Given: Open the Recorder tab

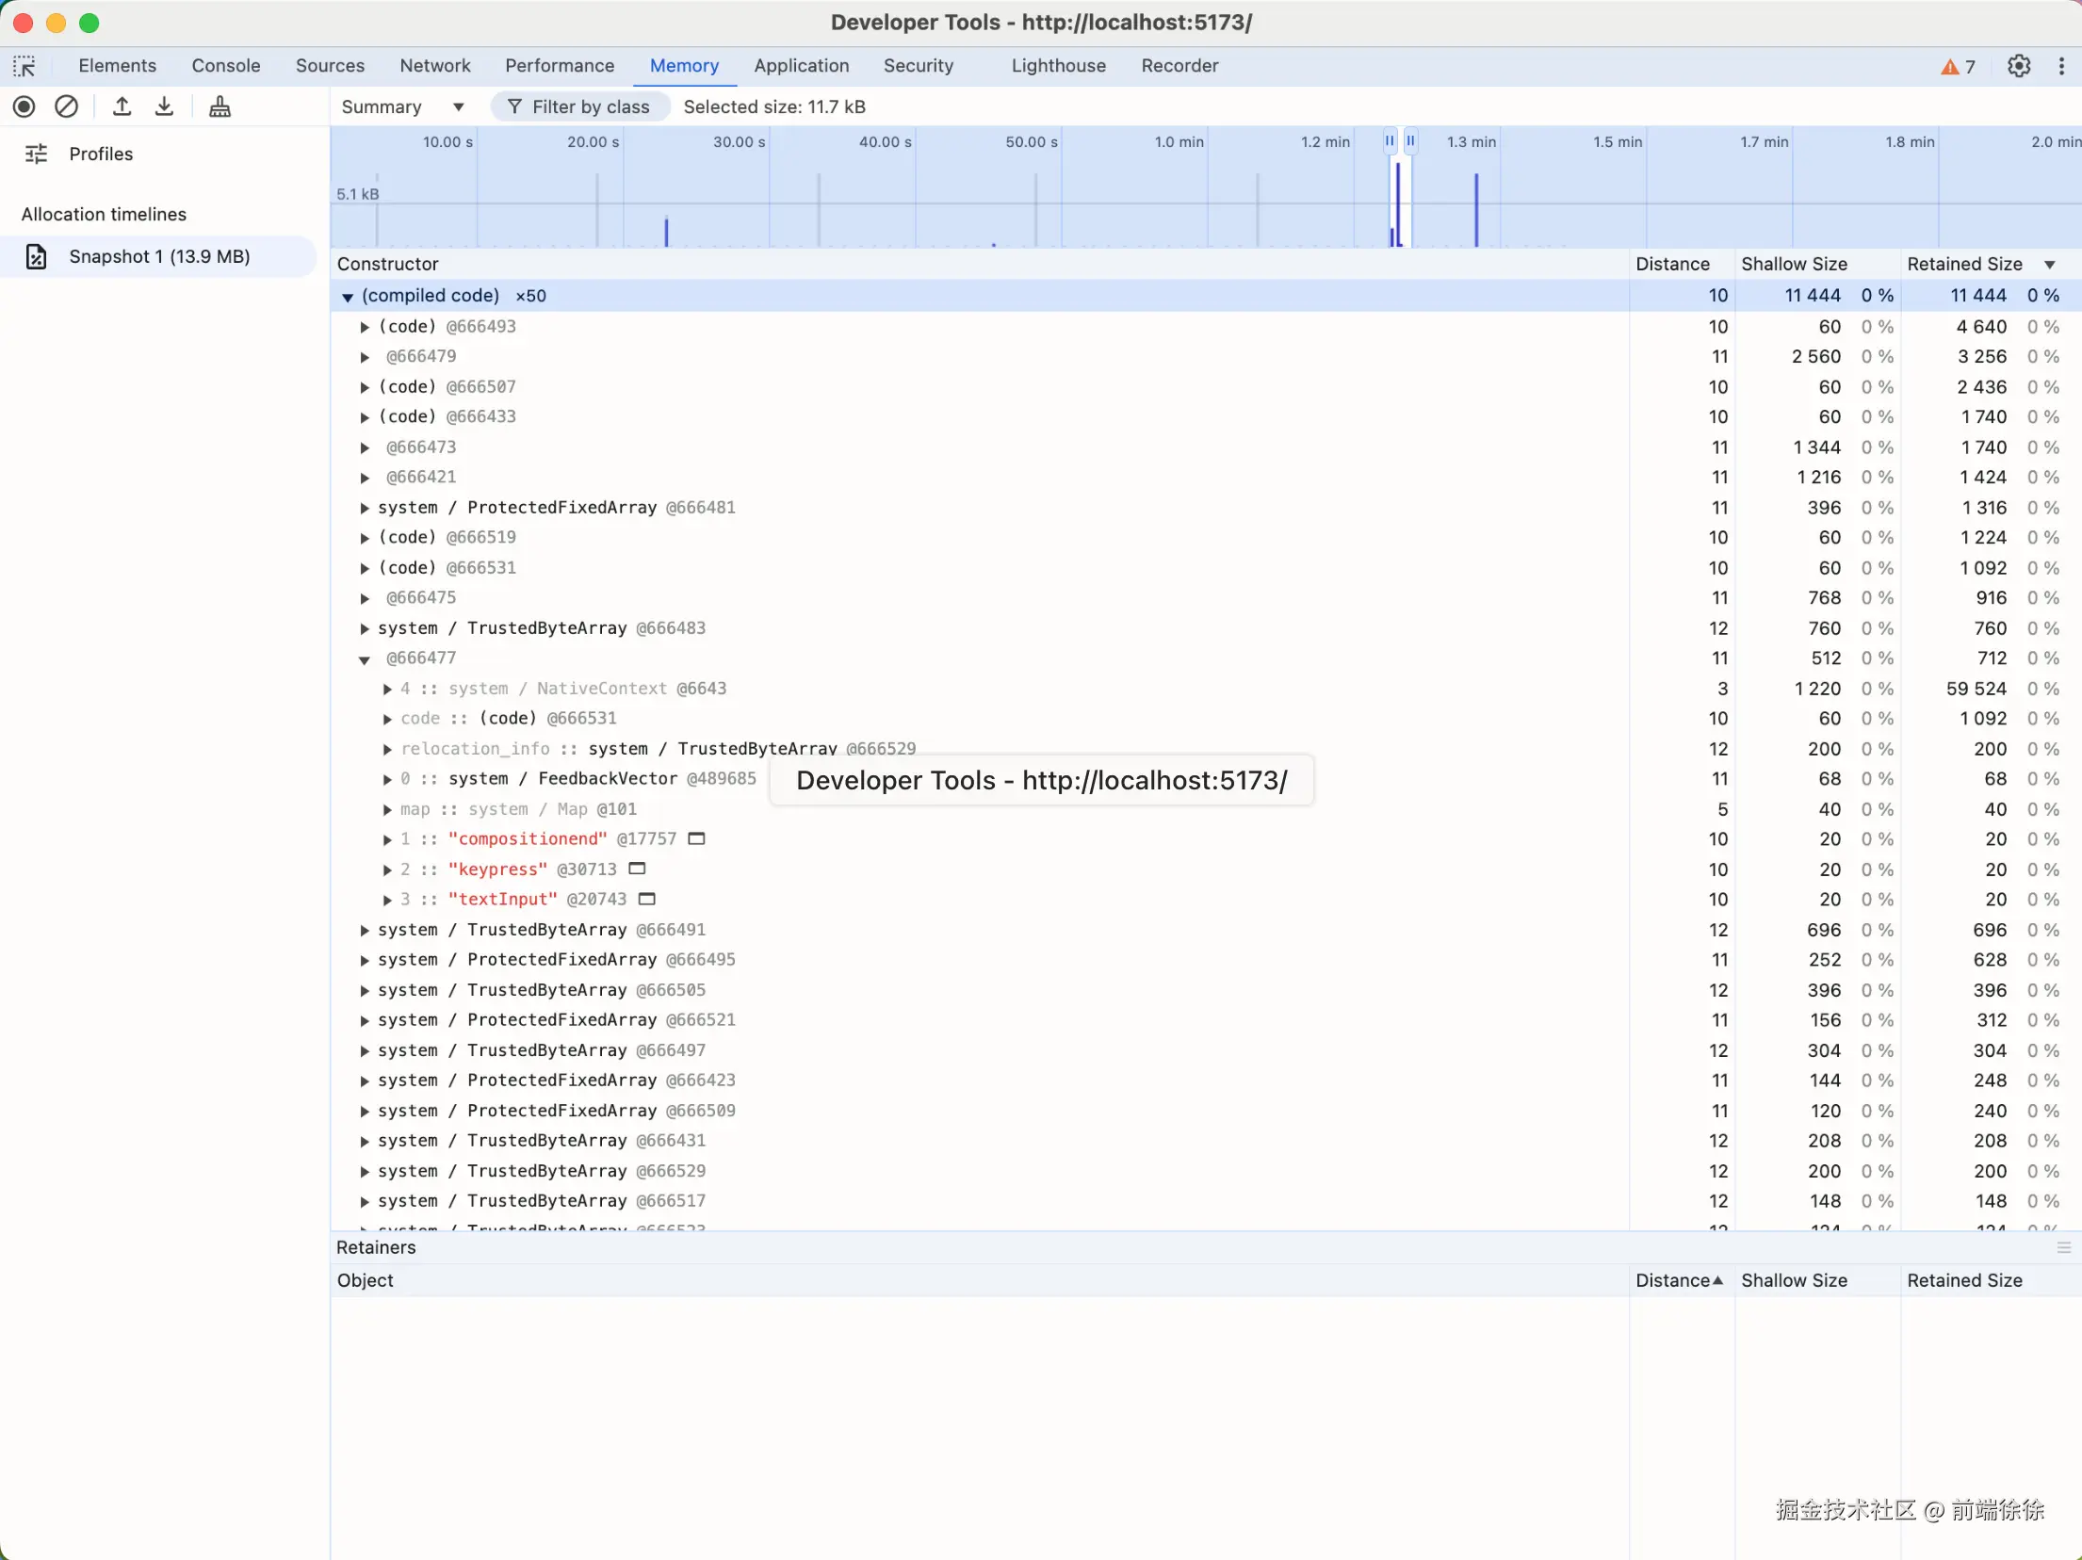Looking at the screenshot, I should (x=1179, y=66).
